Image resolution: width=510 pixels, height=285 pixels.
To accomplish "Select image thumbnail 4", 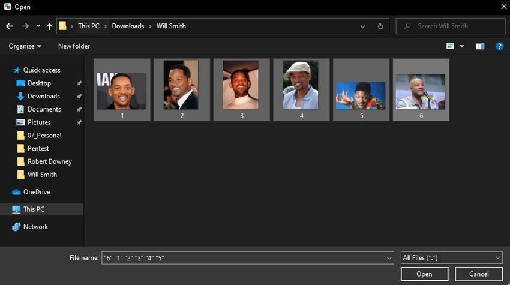I will pos(302,90).
